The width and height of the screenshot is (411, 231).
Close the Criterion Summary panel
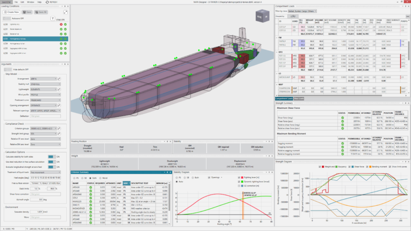(x=171, y=172)
